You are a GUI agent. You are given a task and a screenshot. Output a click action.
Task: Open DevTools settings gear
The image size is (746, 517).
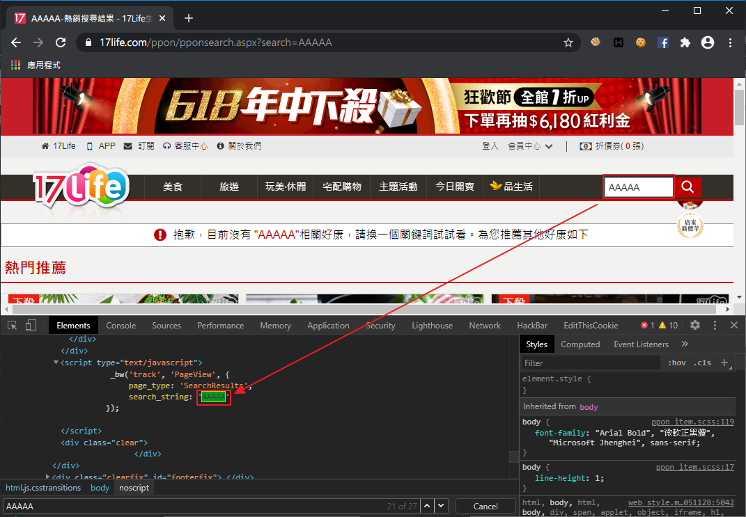(x=695, y=326)
